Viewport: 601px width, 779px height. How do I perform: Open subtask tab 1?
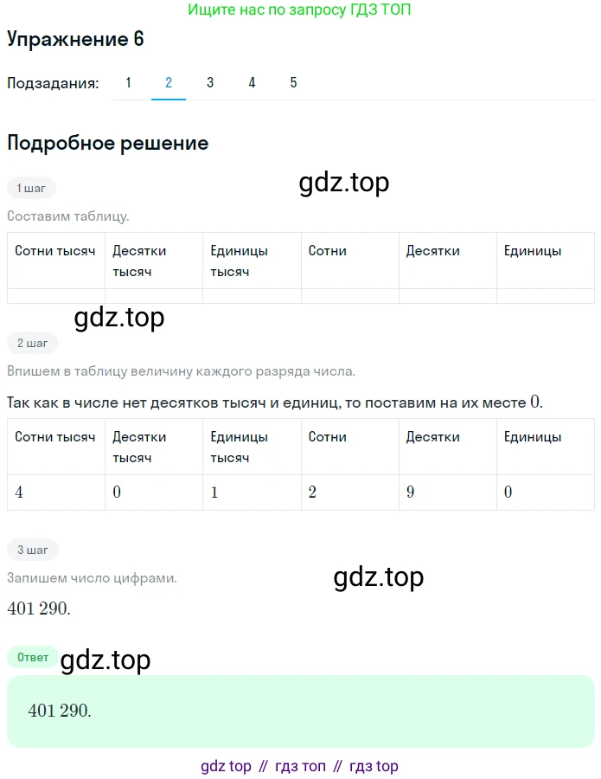point(129,82)
